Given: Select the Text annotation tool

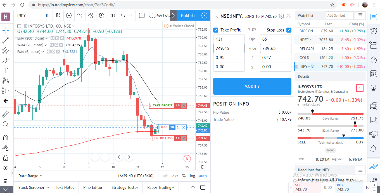Looking at the screenshot, I should [x=5, y=70].
